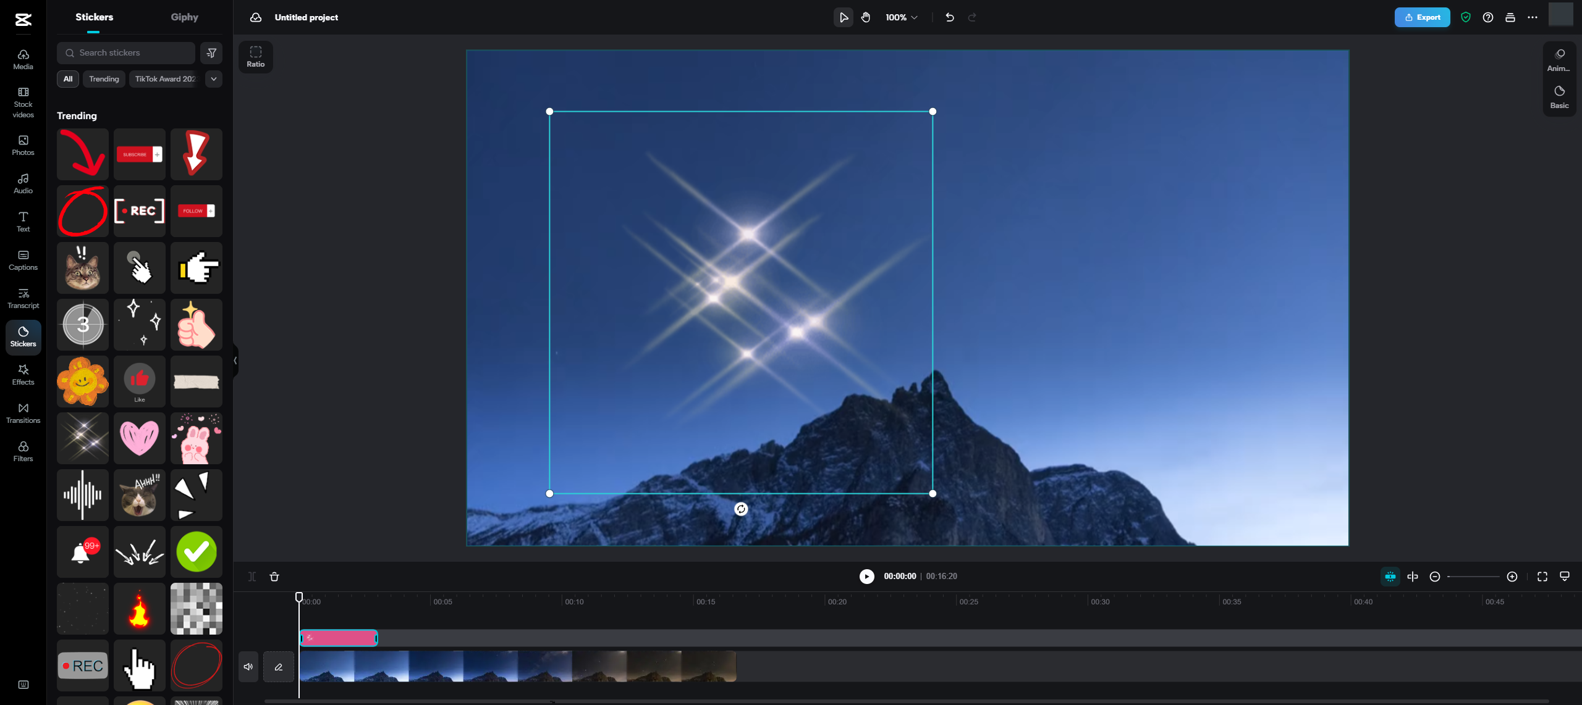Open the Effects panel in sidebar
Viewport: 1582px width, 705px height.
23,374
